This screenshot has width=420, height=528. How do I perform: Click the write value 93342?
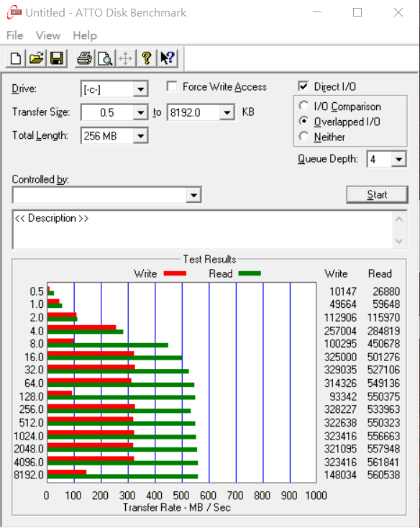(343, 396)
